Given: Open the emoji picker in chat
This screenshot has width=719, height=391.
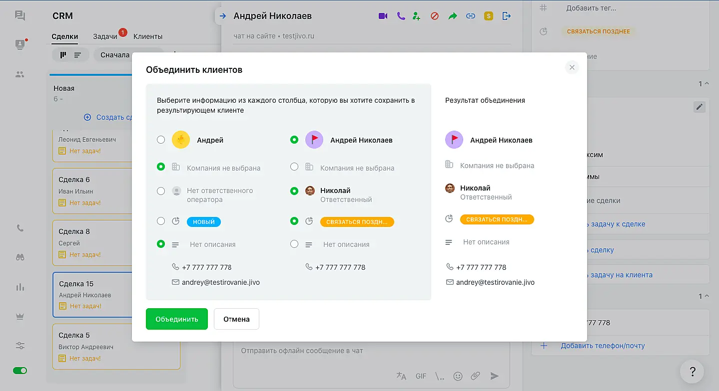Looking at the screenshot, I should click(458, 376).
